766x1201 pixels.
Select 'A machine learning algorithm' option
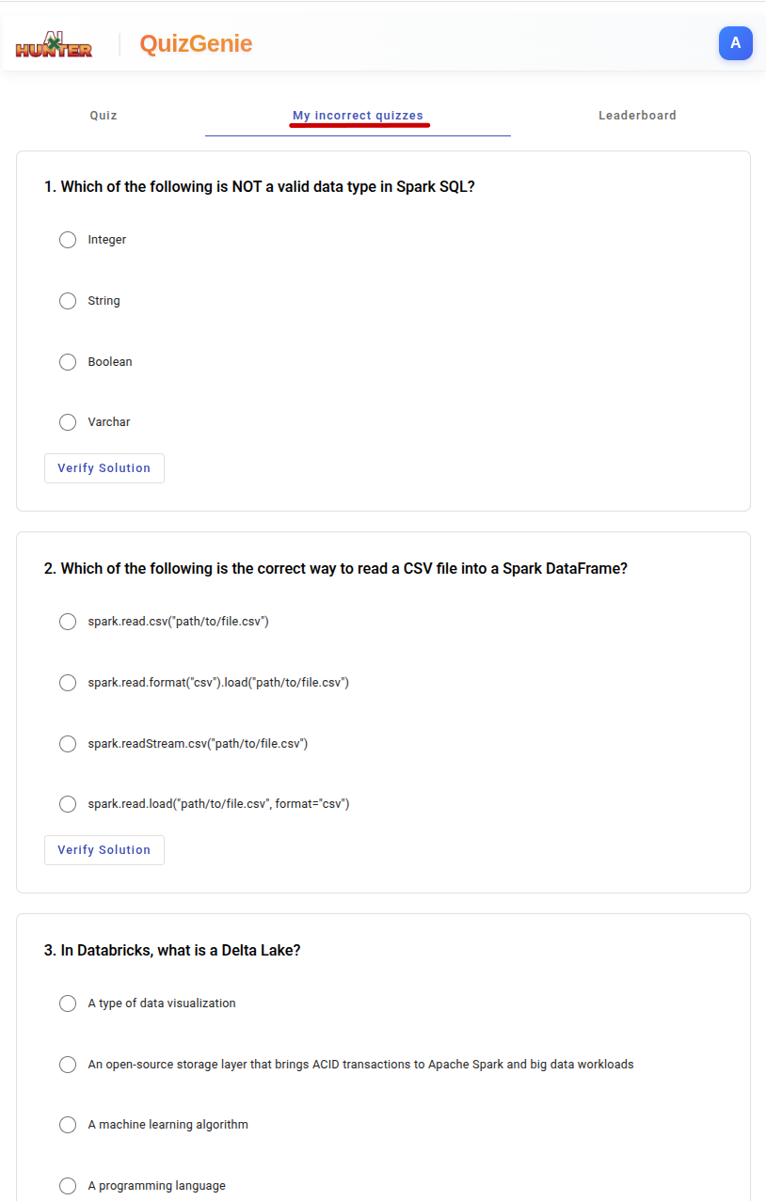click(x=67, y=1124)
